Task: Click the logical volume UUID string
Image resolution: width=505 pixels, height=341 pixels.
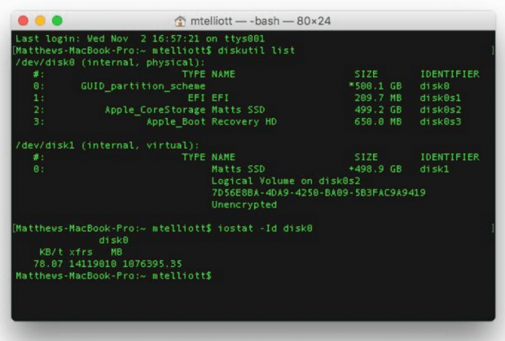Action: pyautogui.click(x=318, y=193)
